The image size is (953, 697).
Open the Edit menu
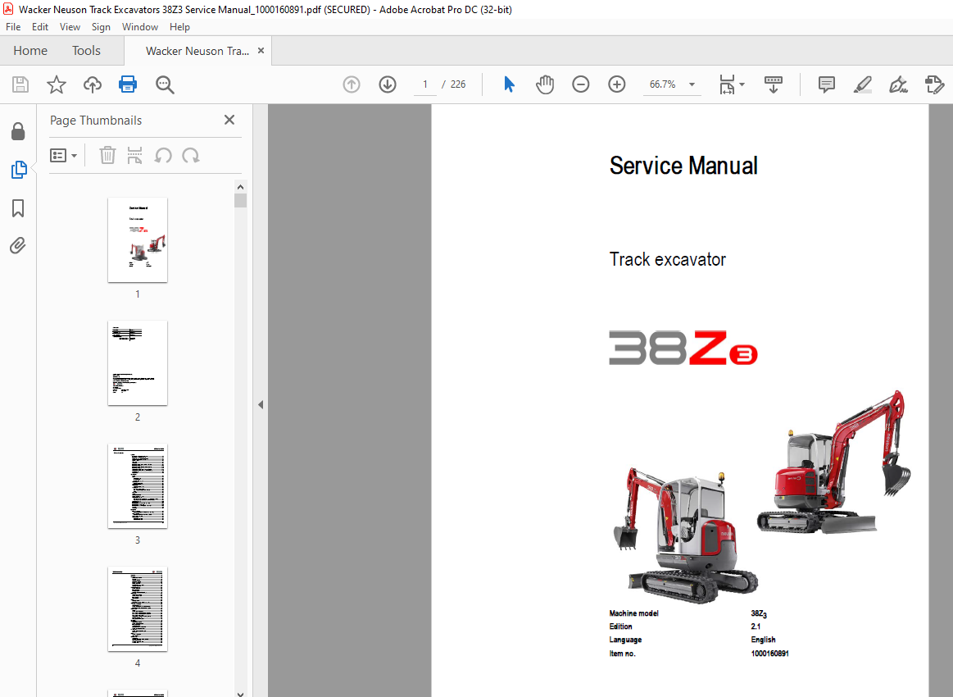[x=40, y=27]
